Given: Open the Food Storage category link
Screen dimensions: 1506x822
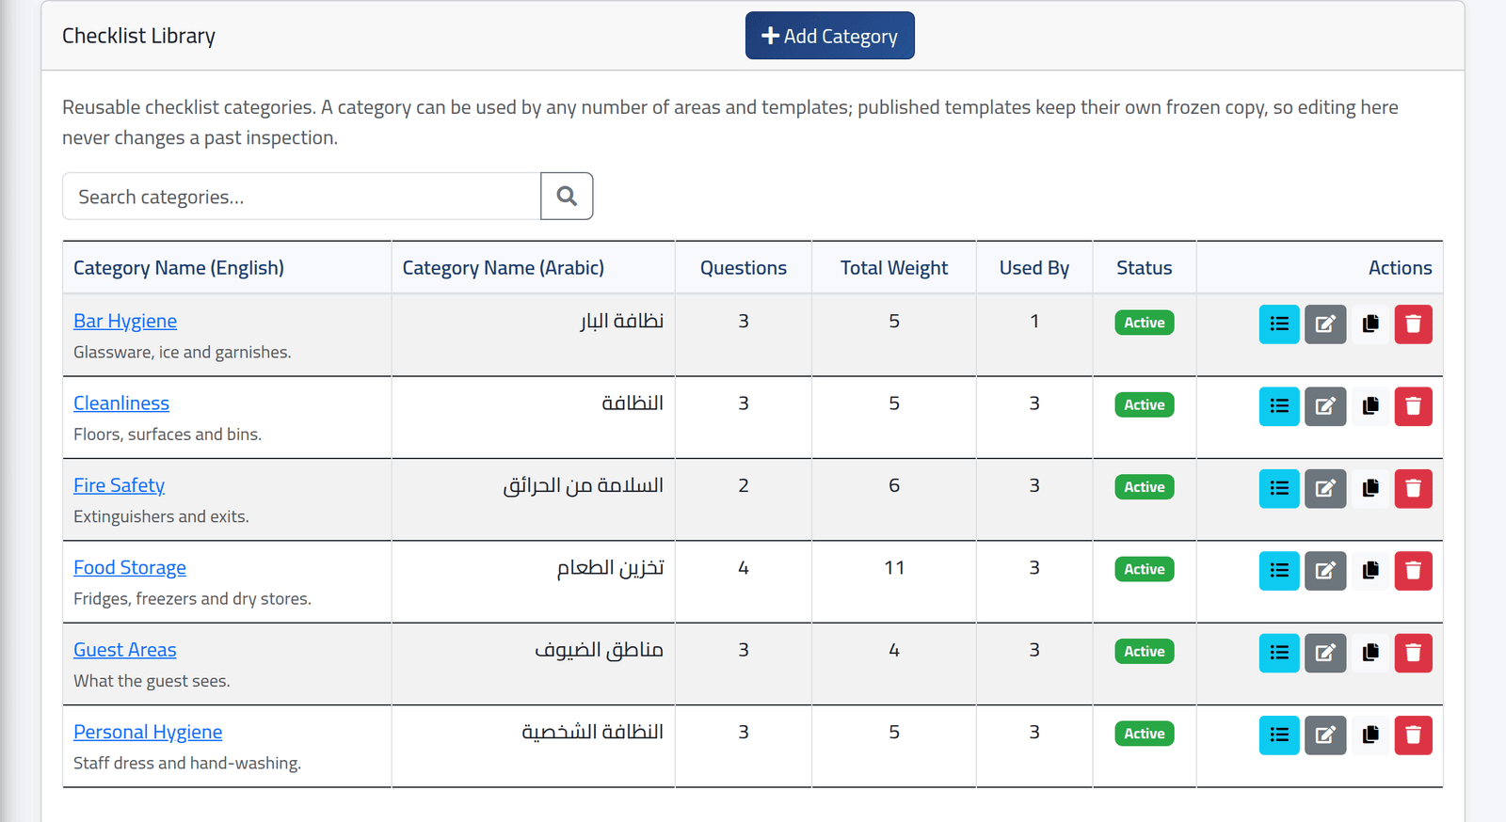Looking at the screenshot, I should tap(130, 567).
